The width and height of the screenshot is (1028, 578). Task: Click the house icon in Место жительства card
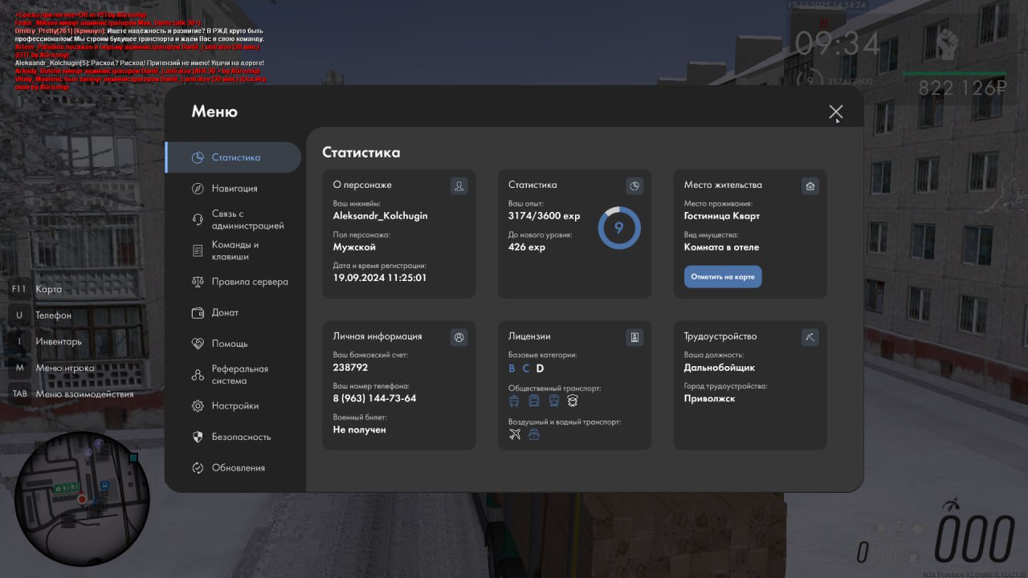coord(810,186)
